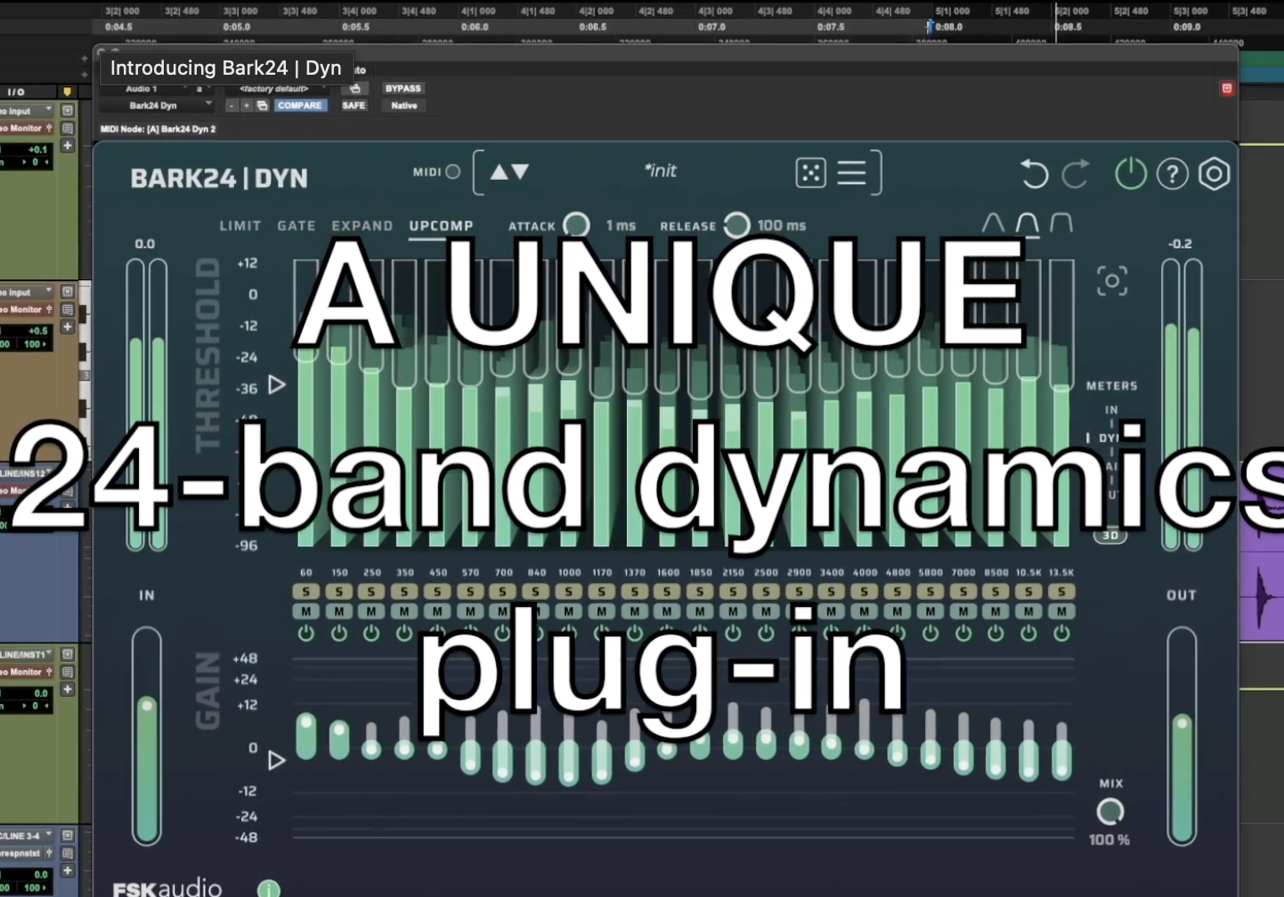Click the minus previous-setting button

tap(232, 105)
